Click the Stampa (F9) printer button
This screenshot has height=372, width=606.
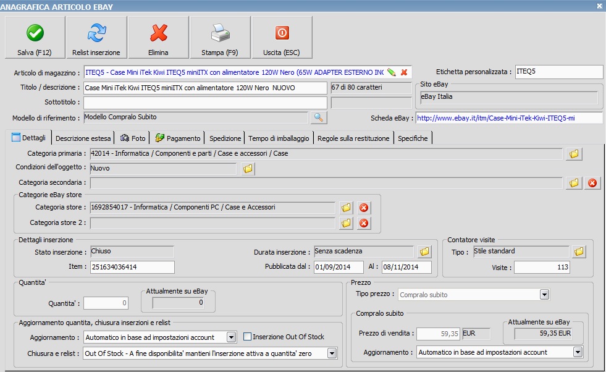click(x=220, y=38)
